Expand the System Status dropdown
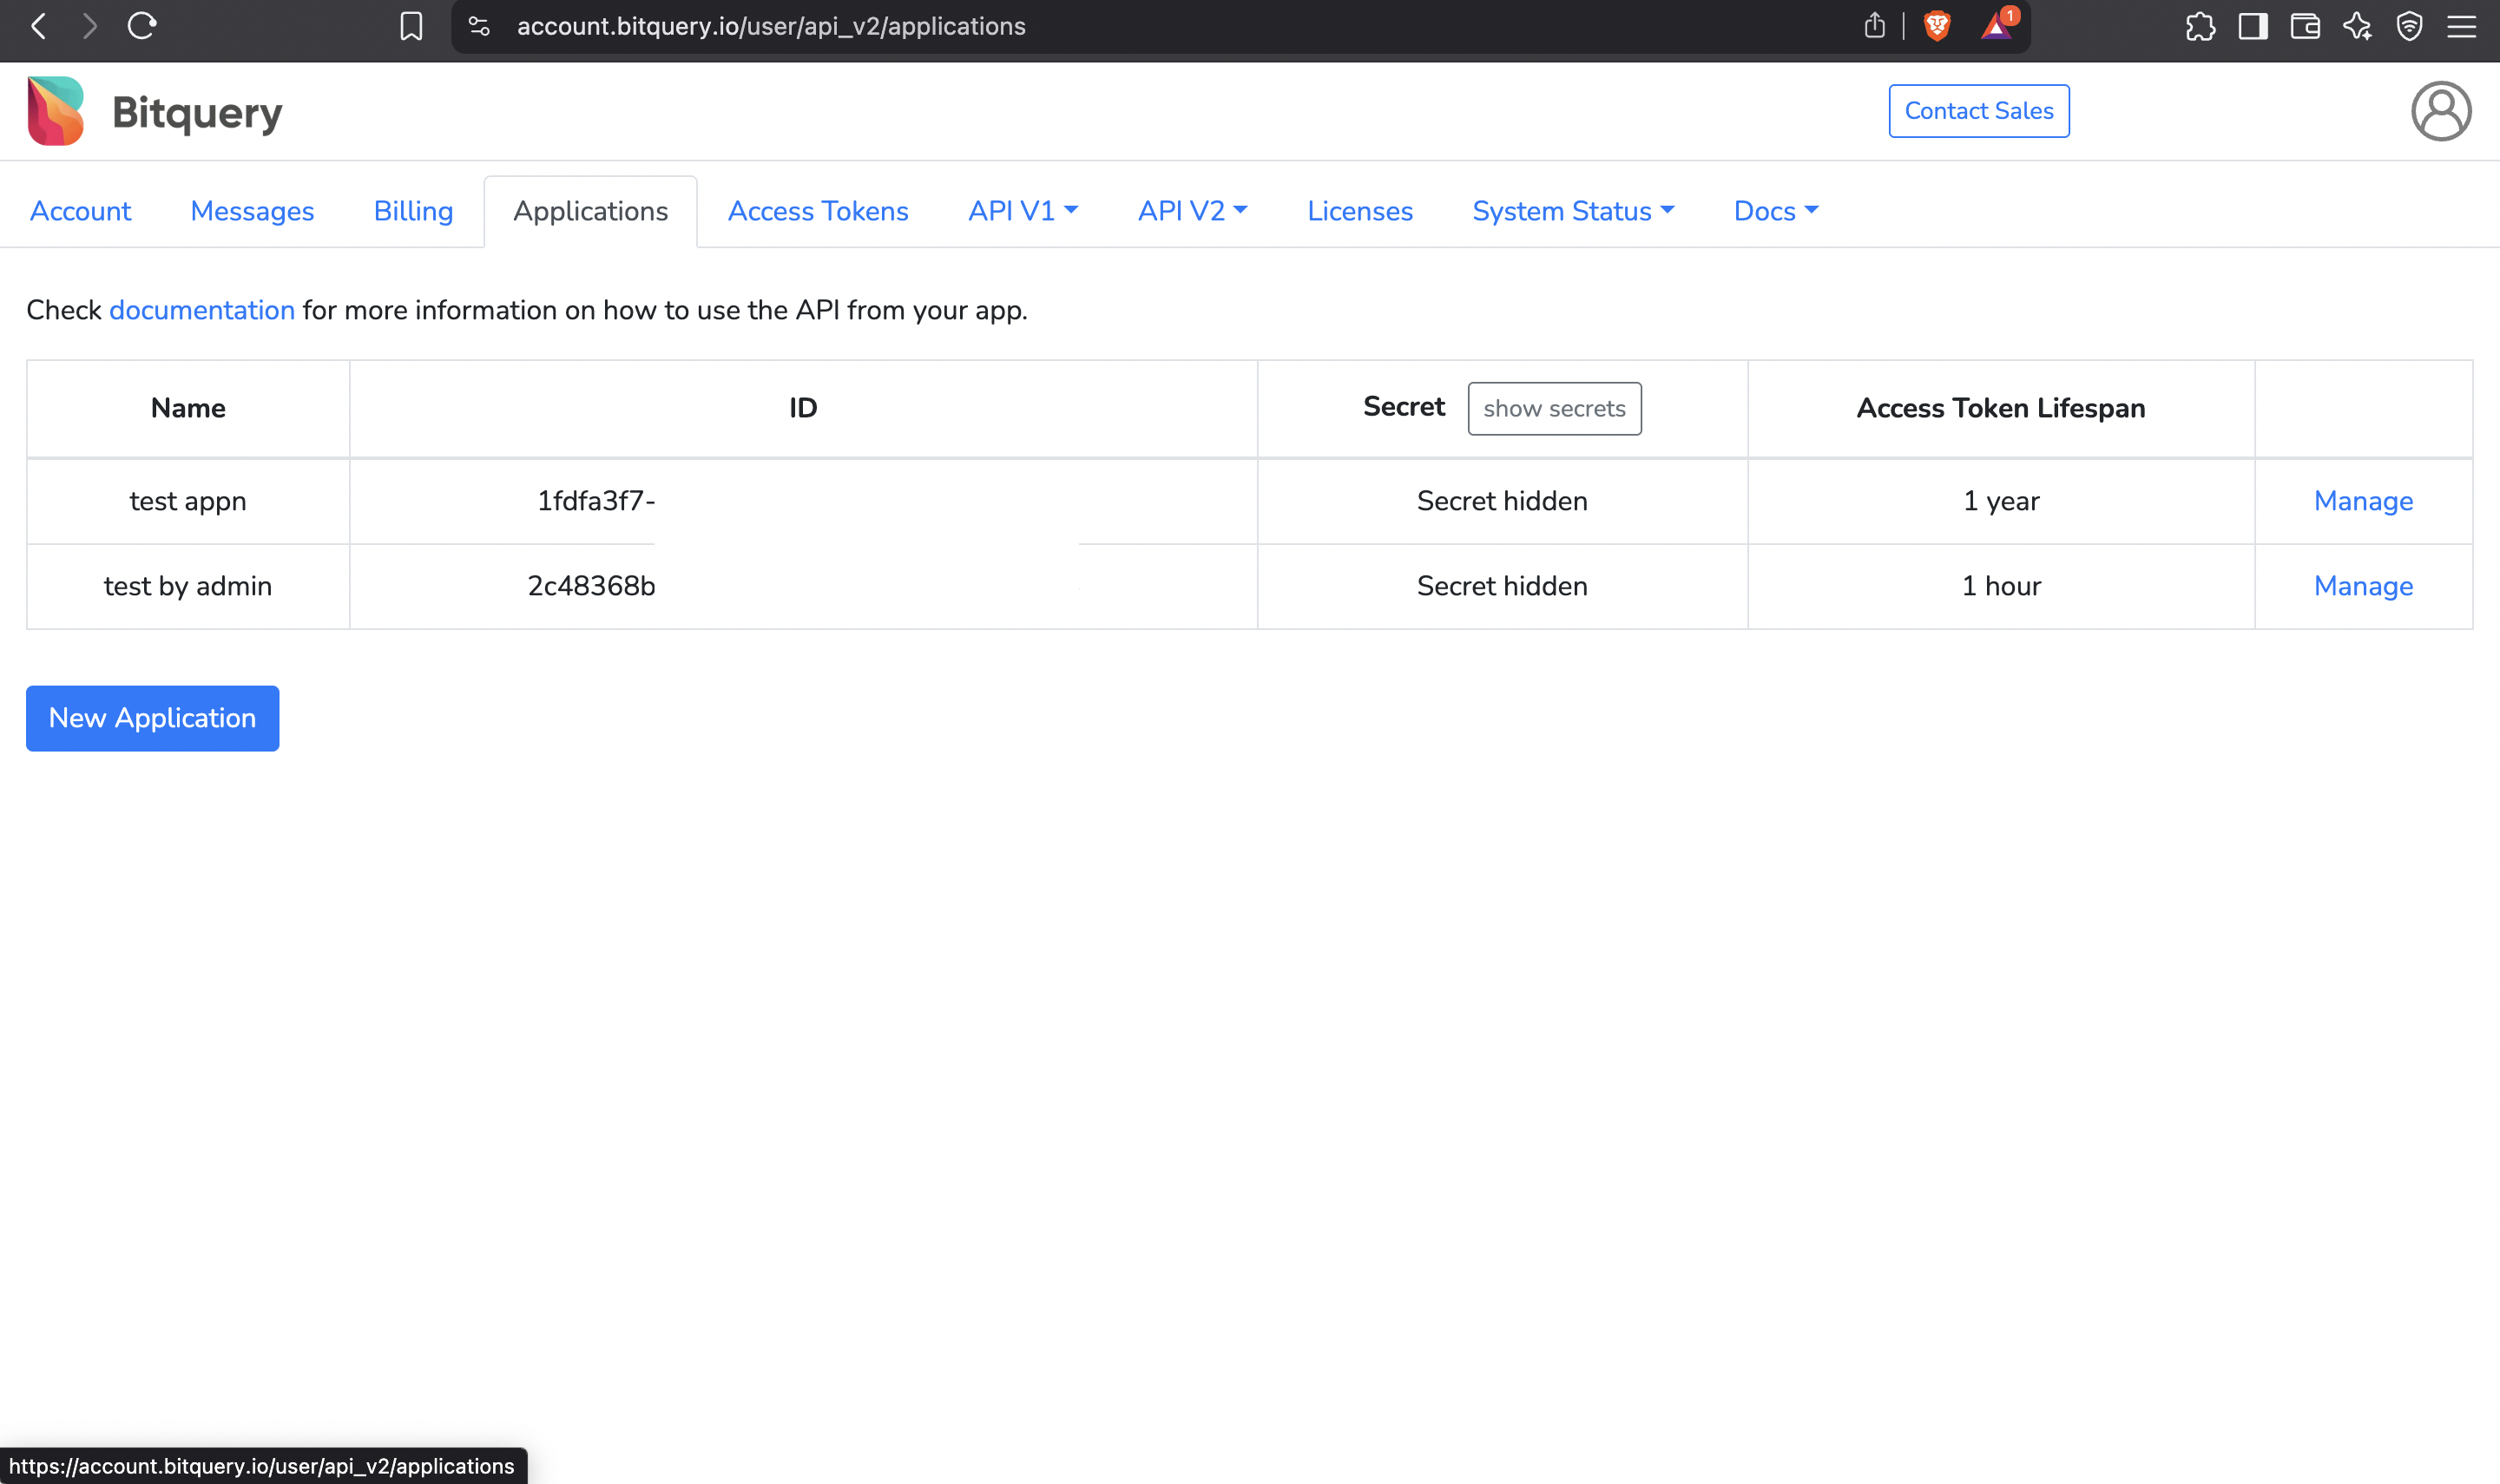The width and height of the screenshot is (2500, 1484). (1573, 211)
